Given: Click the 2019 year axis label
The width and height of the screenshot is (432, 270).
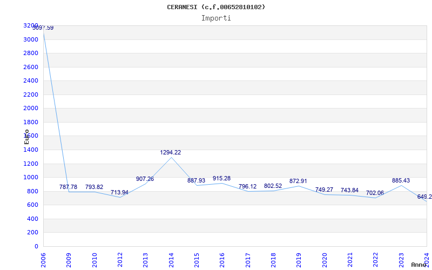Looking at the screenshot, I should pyautogui.click(x=299, y=260).
